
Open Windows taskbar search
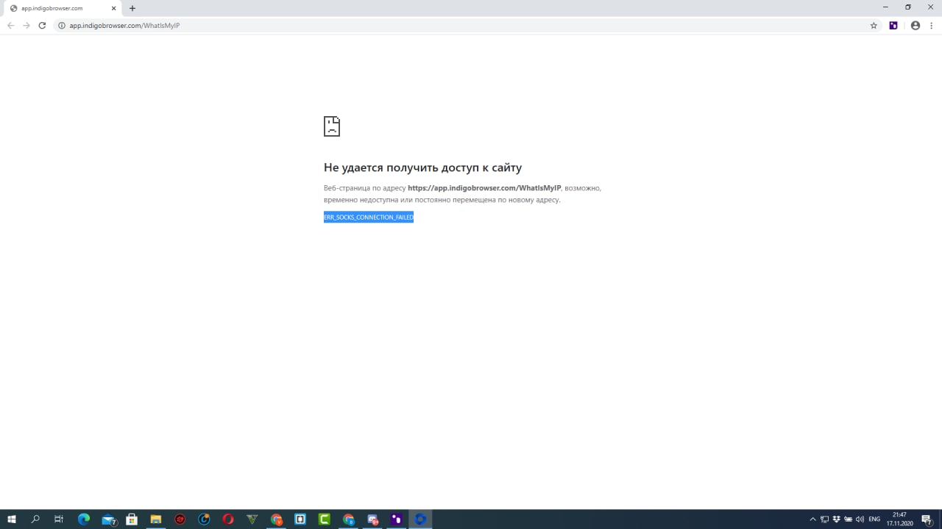[35, 519]
